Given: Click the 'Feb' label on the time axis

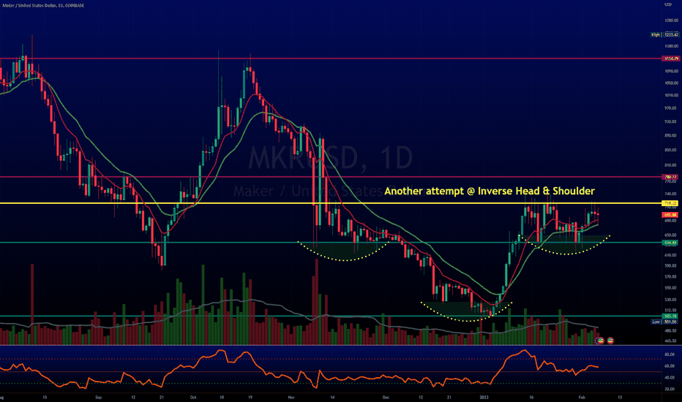Looking at the screenshot, I should [582, 397].
